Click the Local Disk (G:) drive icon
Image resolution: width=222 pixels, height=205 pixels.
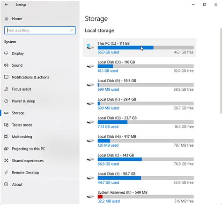tap(90, 122)
